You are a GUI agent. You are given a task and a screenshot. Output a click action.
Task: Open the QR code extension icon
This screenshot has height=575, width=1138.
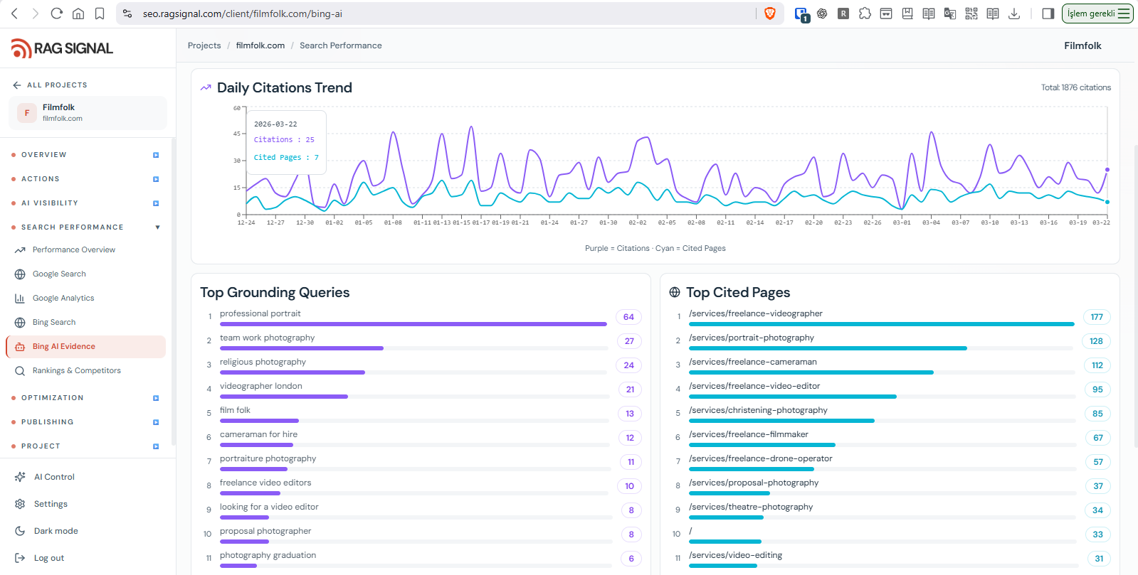pyautogui.click(x=971, y=14)
